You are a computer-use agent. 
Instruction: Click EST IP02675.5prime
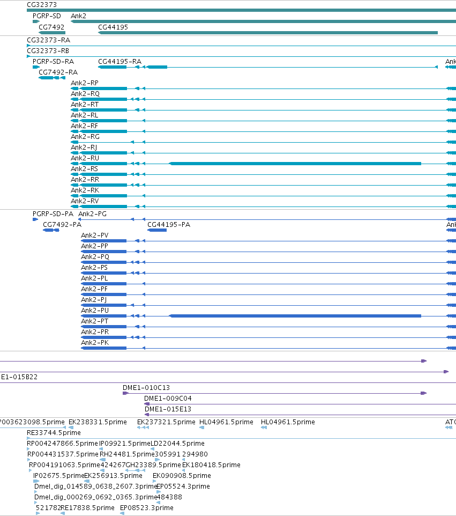click(59, 476)
